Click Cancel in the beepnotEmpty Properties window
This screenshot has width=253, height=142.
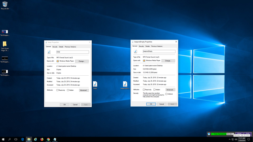click(x=162, y=104)
